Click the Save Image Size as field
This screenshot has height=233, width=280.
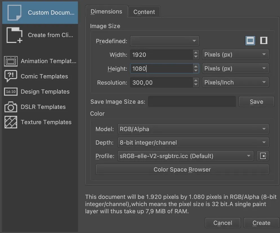192,101
